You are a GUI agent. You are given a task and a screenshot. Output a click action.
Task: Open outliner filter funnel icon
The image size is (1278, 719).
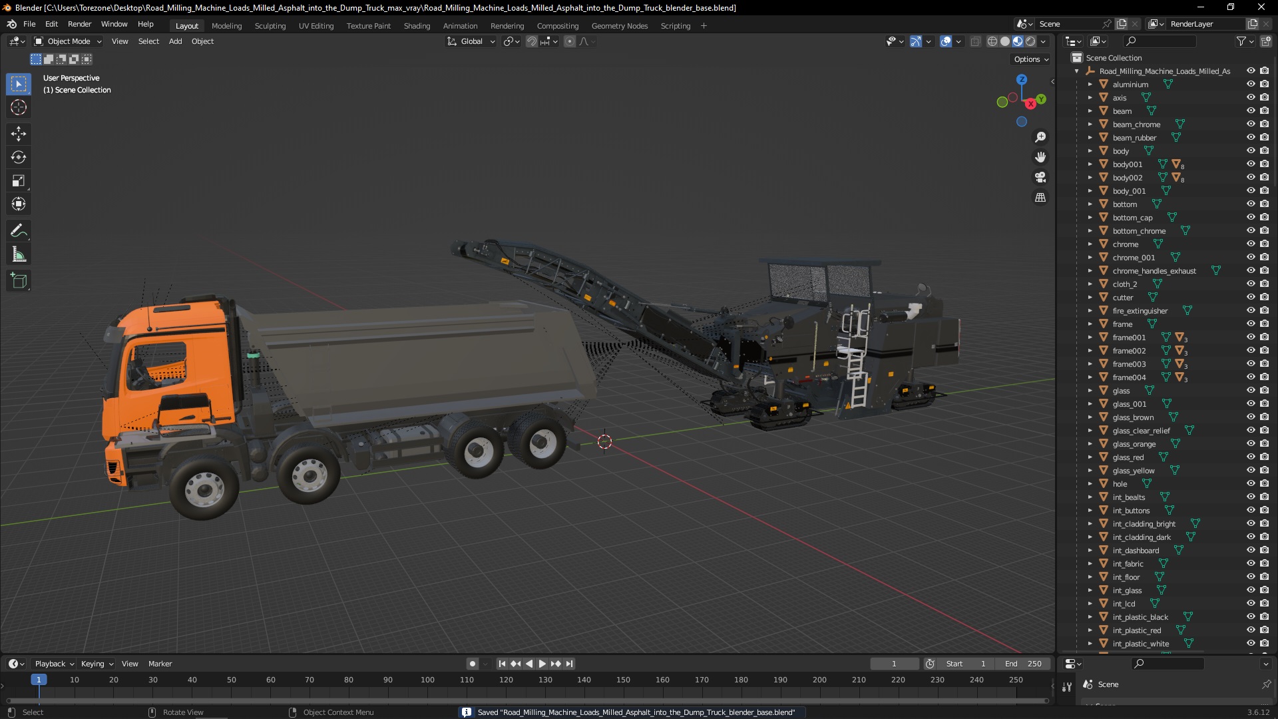(1241, 41)
